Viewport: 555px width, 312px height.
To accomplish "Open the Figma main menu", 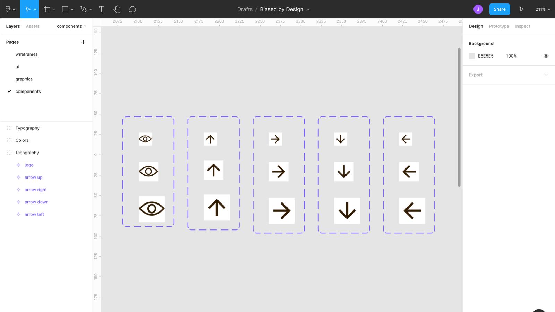I will tap(8, 9).
